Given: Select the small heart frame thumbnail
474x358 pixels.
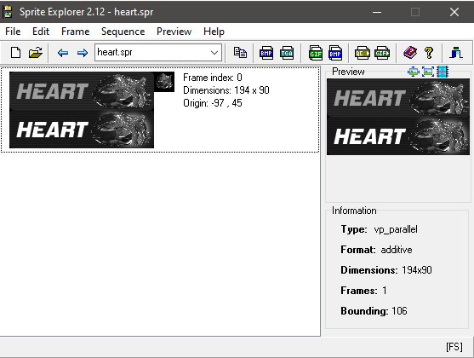Looking at the screenshot, I should point(164,82).
